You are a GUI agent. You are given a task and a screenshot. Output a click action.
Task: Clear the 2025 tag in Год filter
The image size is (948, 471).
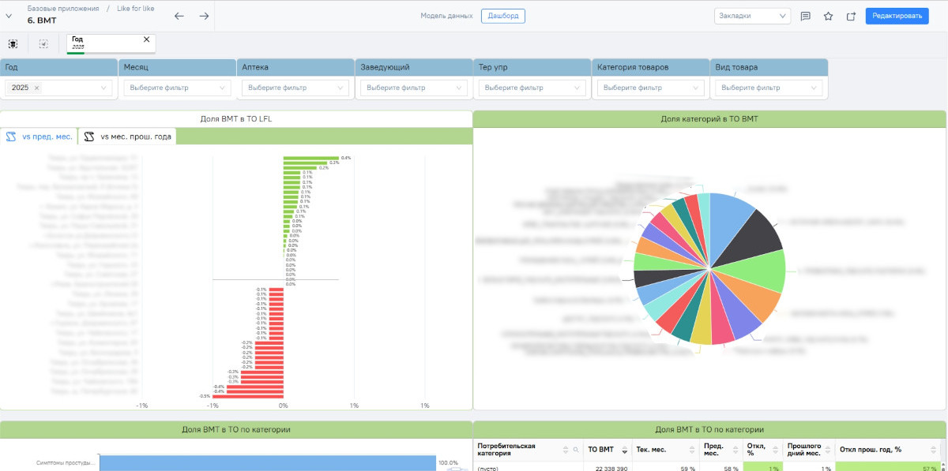point(37,88)
